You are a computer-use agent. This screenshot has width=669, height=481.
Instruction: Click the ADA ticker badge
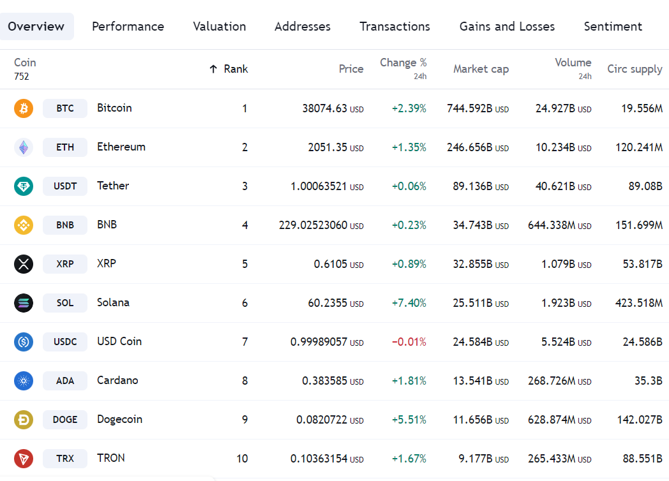pos(65,381)
